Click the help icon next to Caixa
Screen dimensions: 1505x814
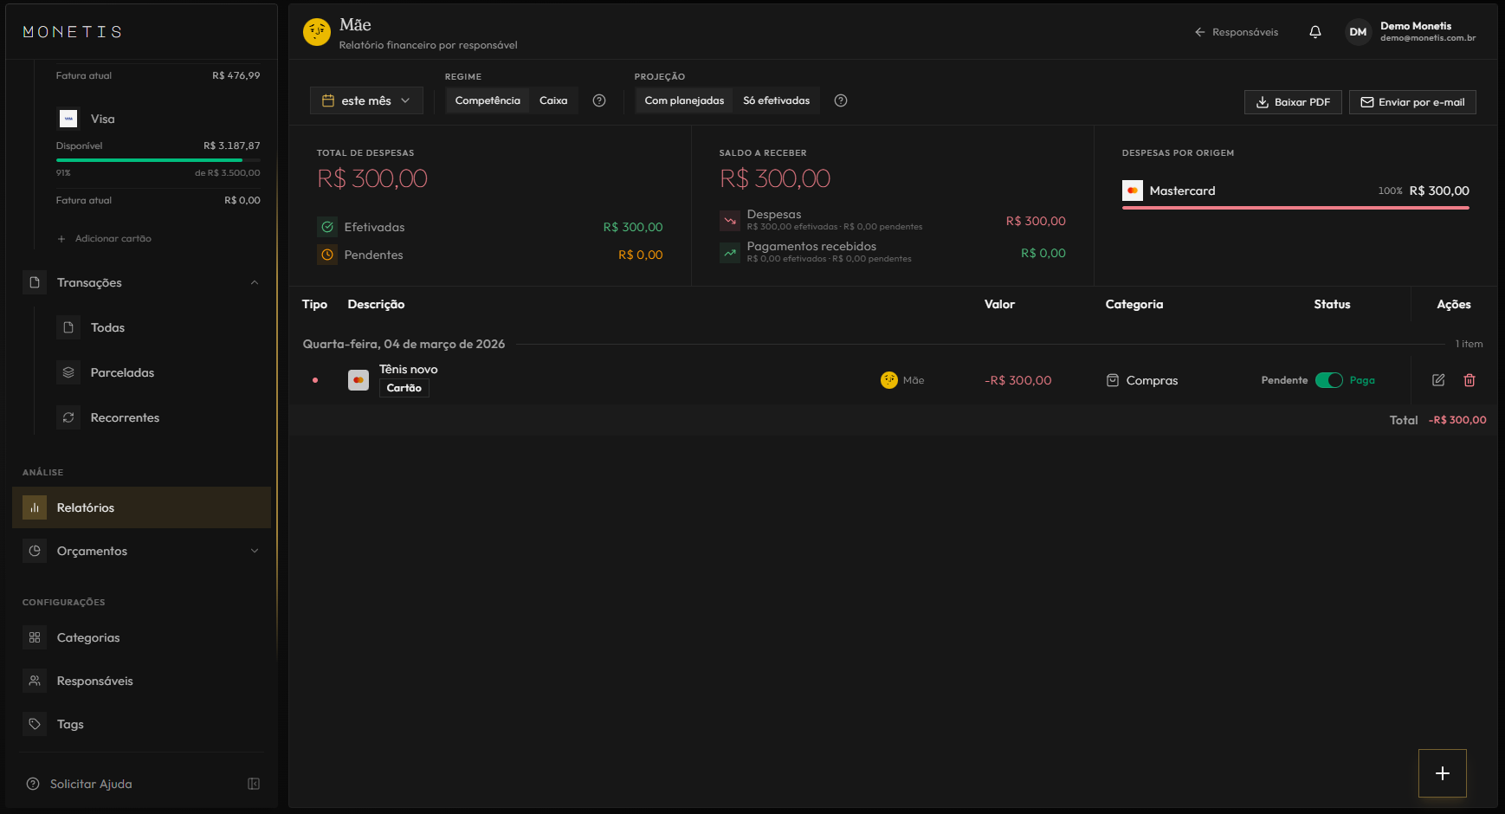click(x=599, y=100)
